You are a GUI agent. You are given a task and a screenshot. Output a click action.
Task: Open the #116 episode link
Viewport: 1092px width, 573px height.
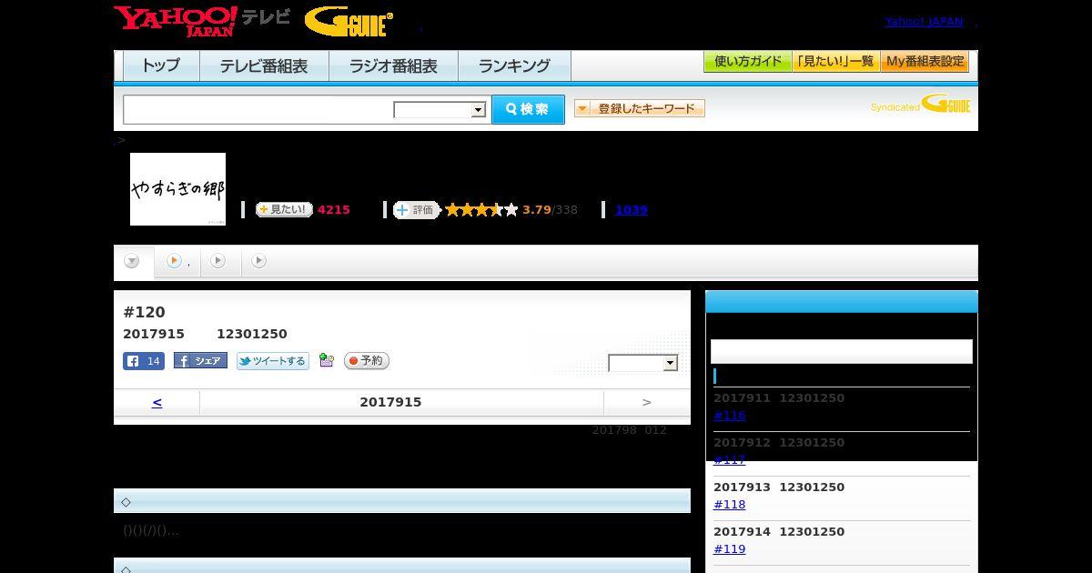pyautogui.click(x=730, y=416)
